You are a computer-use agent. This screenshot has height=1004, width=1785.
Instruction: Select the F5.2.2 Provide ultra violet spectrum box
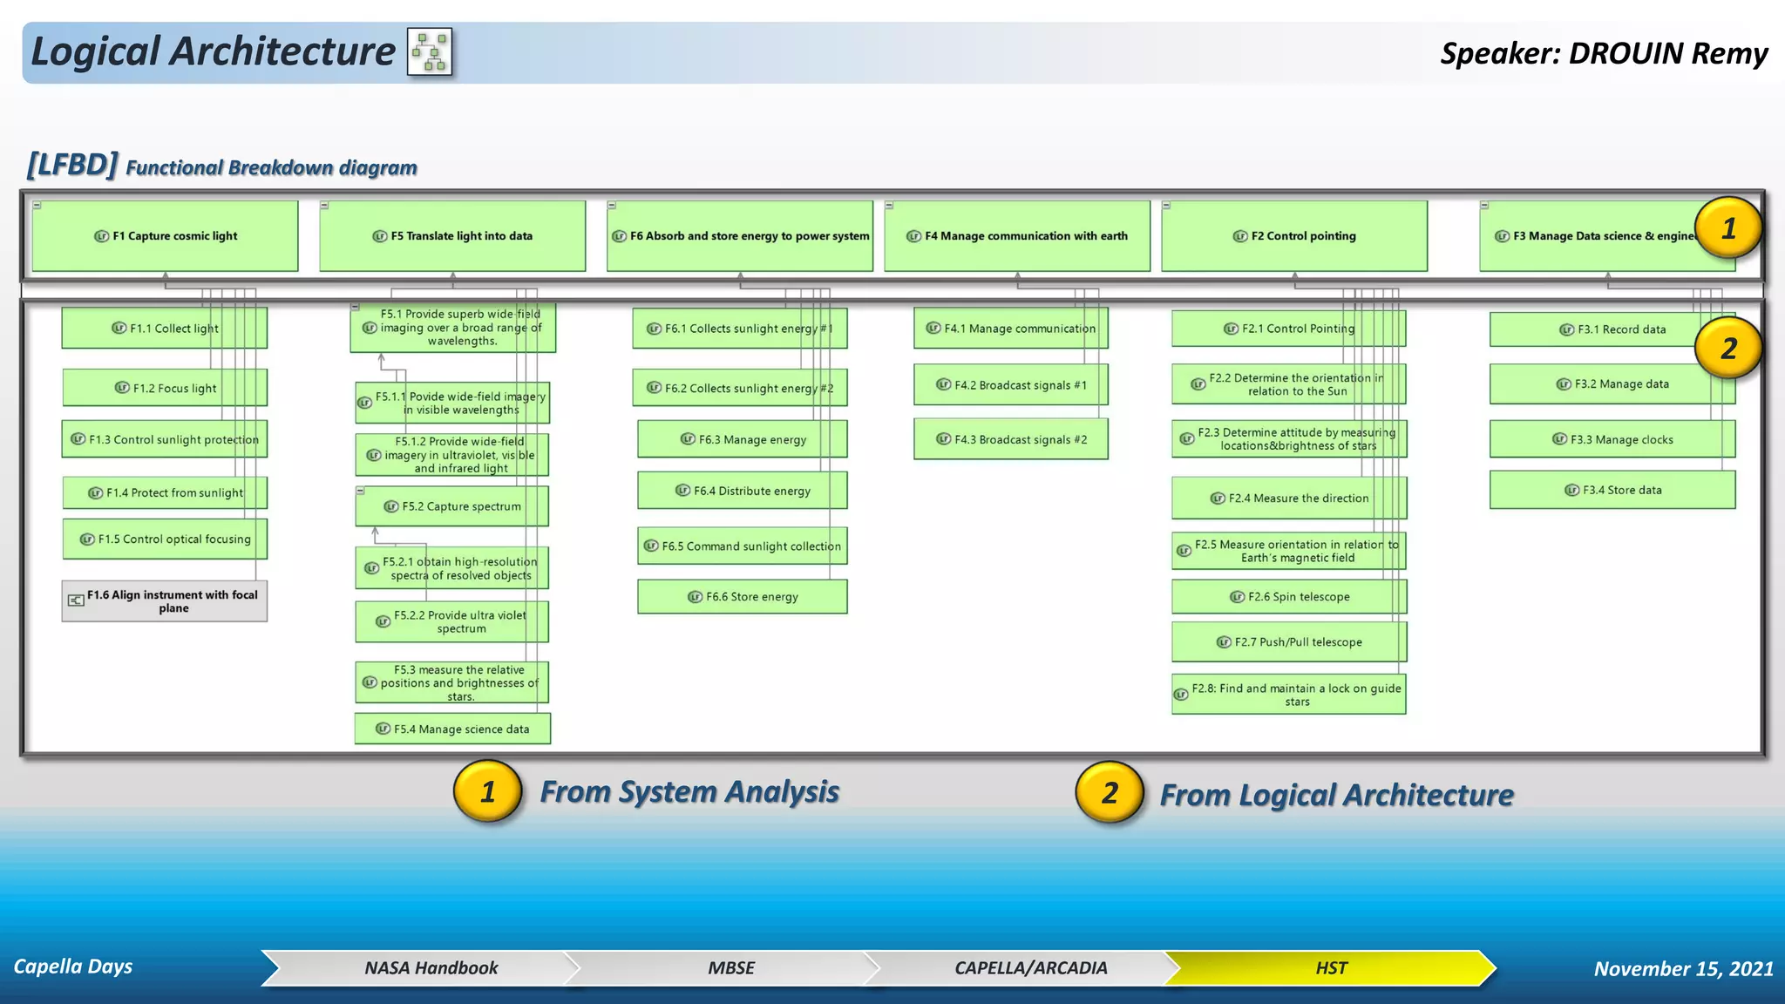tap(452, 621)
